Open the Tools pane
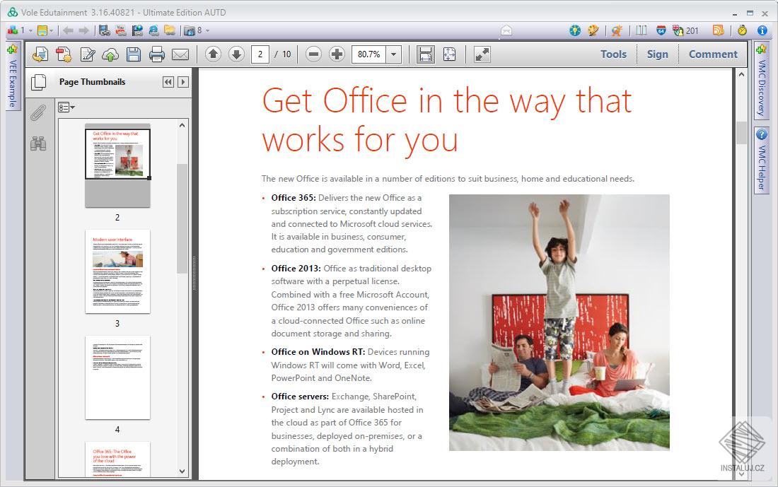Screen dimensions: 778x487 (x=613, y=54)
